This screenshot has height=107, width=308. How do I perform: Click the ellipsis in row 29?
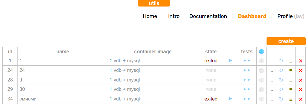pos(271,90)
